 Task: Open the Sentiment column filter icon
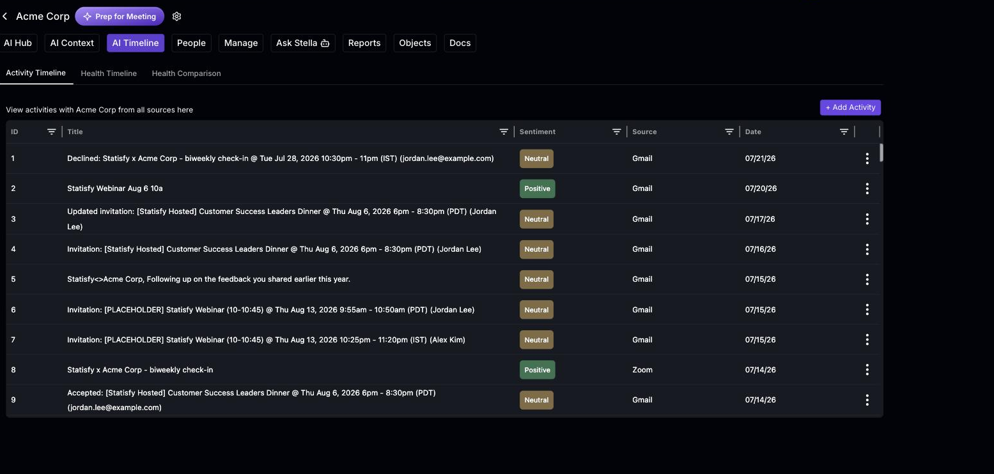coord(616,132)
